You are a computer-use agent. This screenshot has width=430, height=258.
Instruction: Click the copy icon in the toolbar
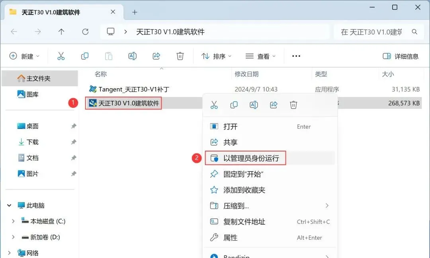click(x=85, y=56)
